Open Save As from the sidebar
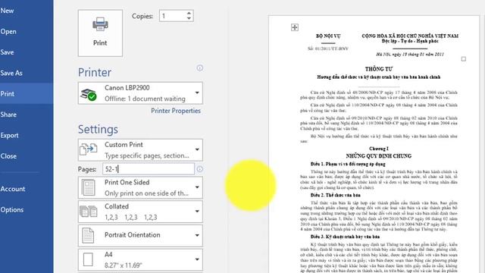This screenshot has width=485, height=273. tap(11, 73)
